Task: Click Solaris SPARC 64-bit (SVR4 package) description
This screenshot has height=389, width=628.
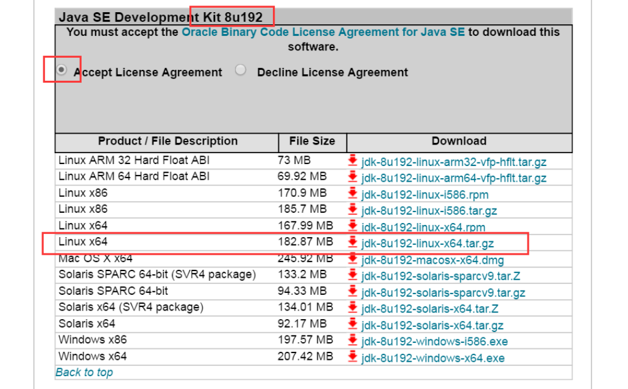Action: coord(157,275)
